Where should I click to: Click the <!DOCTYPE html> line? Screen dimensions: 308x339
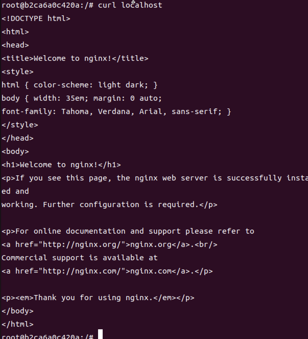pyautogui.click(x=36, y=19)
